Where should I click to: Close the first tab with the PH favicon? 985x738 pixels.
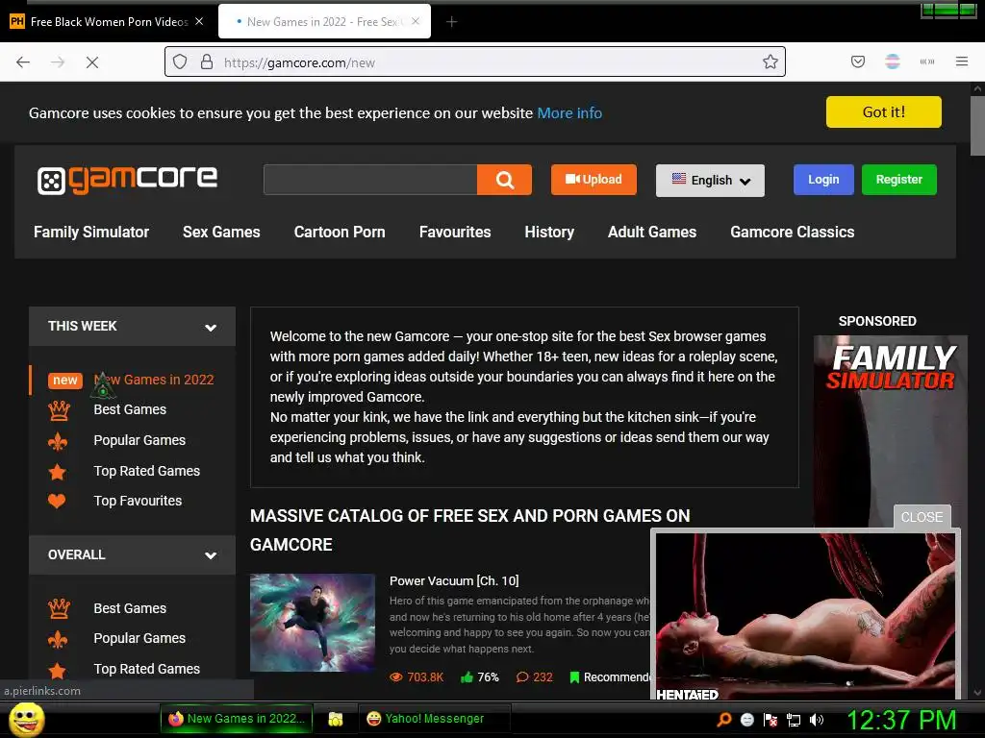click(199, 21)
